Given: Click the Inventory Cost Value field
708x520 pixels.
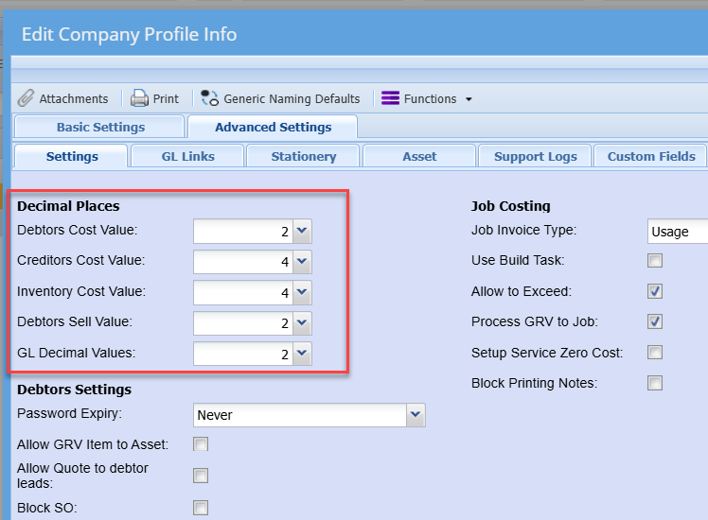Looking at the screenshot, I should [242, 293].
